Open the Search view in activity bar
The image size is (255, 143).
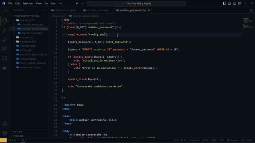[5, 11]
